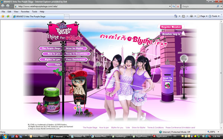Open search provider dropdown arrow
Image resolution: width=223 pixels, height=139 pixels.
pyautogui.click(x=221, y=6)
